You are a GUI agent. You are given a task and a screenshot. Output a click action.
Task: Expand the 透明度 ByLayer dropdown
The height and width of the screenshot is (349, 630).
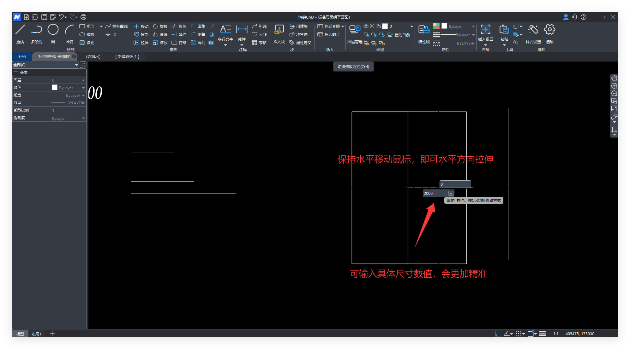[83, 119]
